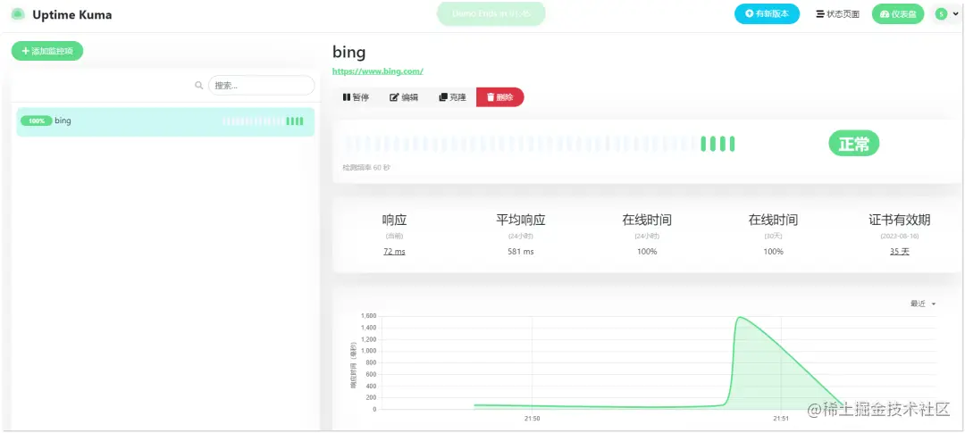Click the 检测频率 60 秒 text

coord(366,167)
